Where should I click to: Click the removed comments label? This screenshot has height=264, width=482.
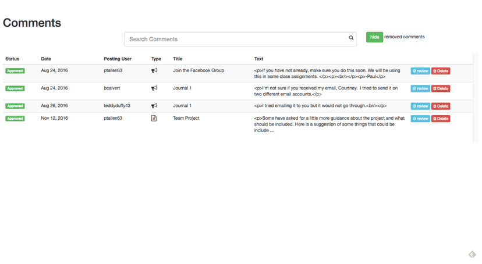pyautogui.click(x=404, y=37)
